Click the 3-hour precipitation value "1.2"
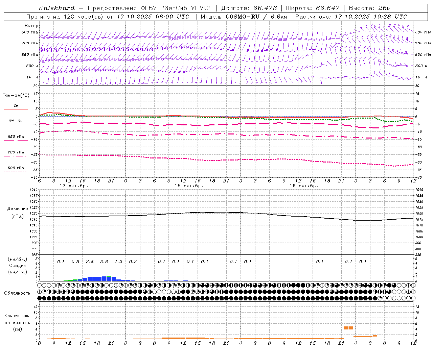This screenshot has width=433, height=346. [118, 262]
